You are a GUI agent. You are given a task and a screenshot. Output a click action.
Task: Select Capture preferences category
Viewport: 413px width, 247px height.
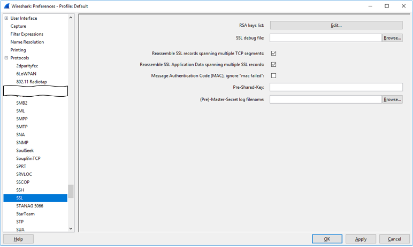pyautogui.click(x=18, y=26)
